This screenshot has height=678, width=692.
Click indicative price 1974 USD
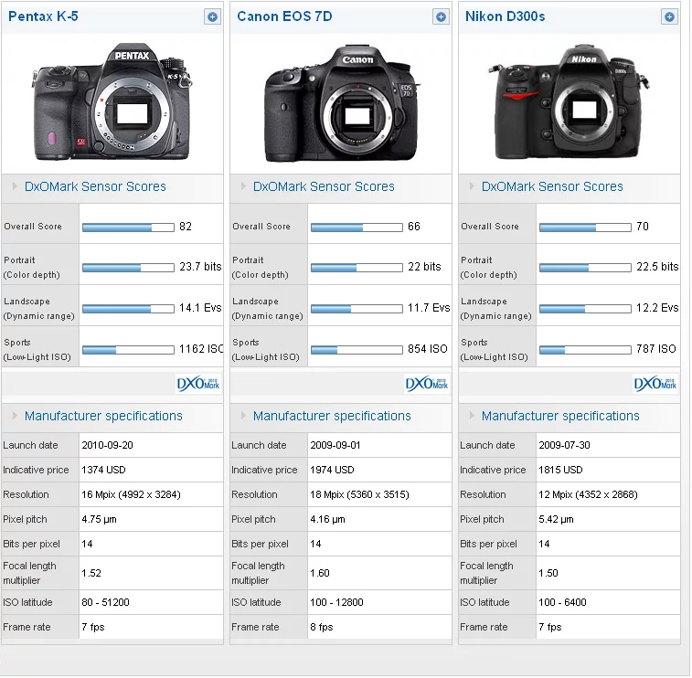pyautogui.click(x=333, y=471)
